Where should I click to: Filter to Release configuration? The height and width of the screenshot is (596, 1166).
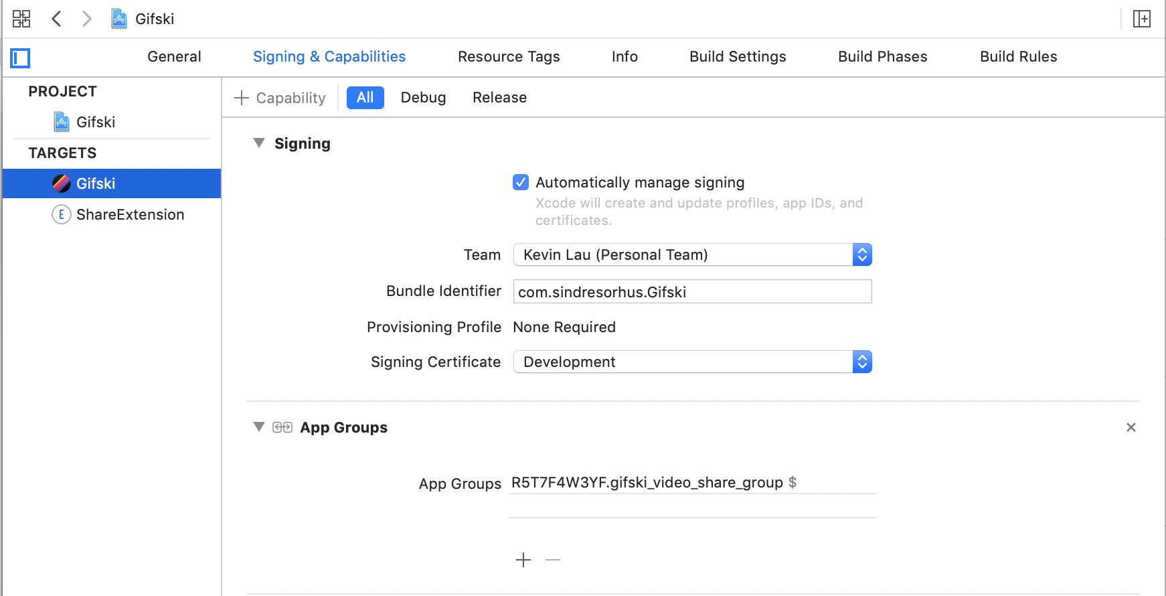(x=499, y=98)
